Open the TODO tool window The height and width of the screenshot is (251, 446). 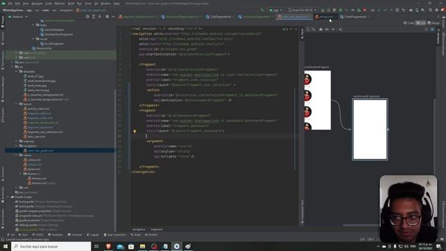(x=38, y=235)
